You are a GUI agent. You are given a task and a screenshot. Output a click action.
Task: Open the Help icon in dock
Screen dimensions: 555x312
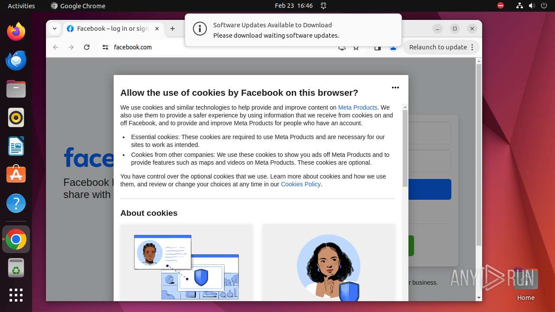pyautogui.click(x=16, y=203)
